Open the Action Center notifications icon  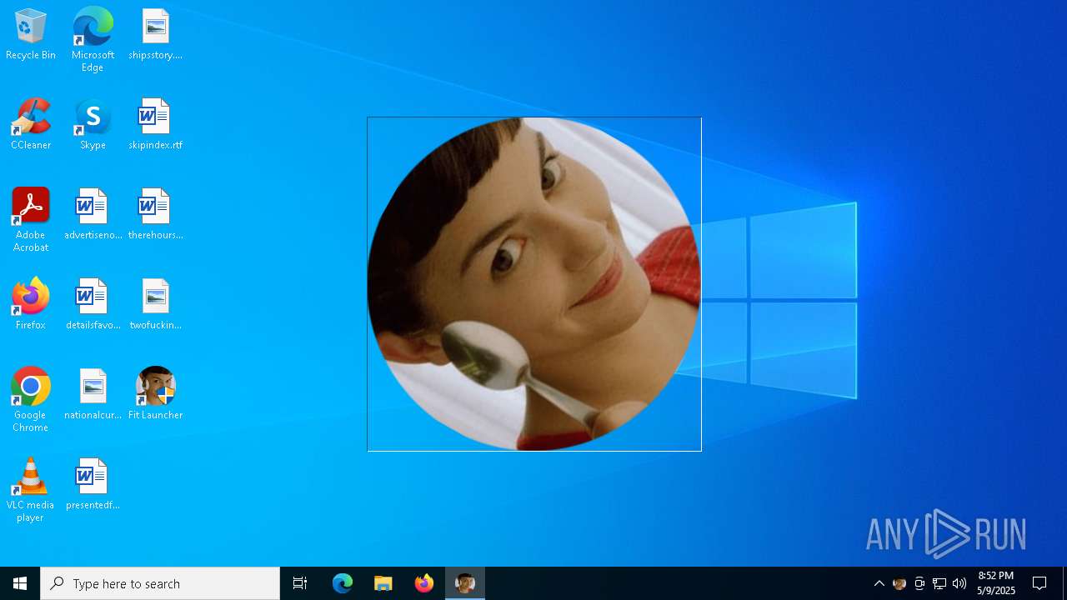pos(1039,583)
